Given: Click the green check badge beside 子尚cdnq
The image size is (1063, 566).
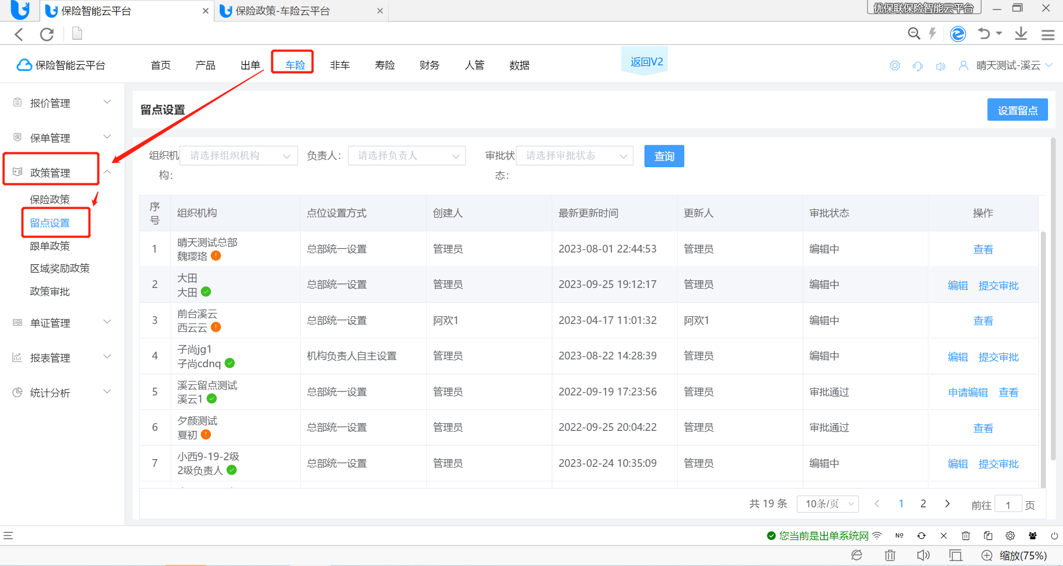Looking at the screenshot, I should click(230, 363).
